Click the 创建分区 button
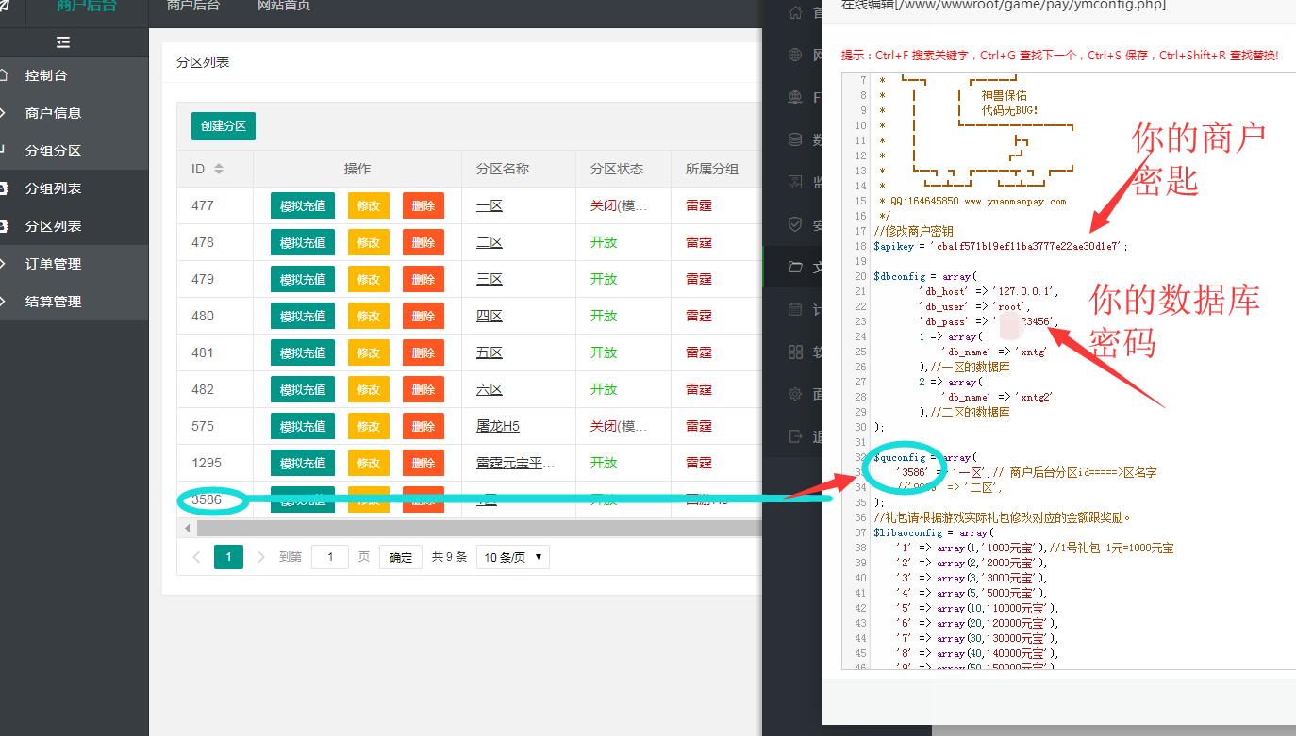 pyautogui.click(x=224, y=126)
